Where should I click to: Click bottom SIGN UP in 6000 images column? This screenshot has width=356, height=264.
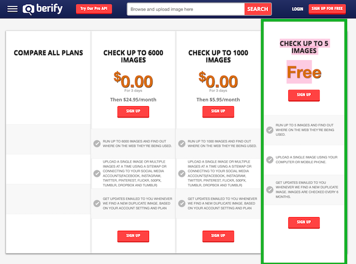(133, 236)
